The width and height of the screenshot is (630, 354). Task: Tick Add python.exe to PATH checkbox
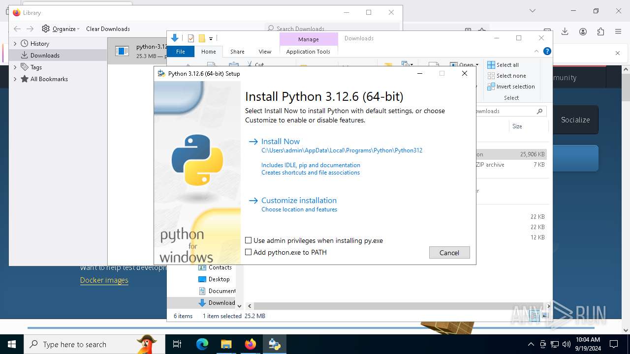click(249, 252)
